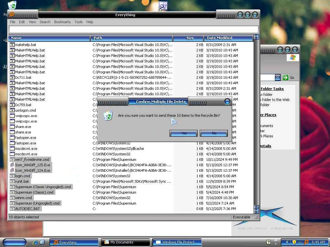Select the Supermium (Ungoogled).cmd file icon
Image resolution: width=330 pixels, height=247 pixels.
coord(12,203)
